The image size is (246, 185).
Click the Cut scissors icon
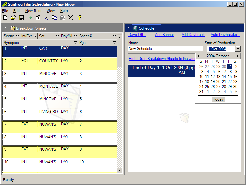(46, 17)
